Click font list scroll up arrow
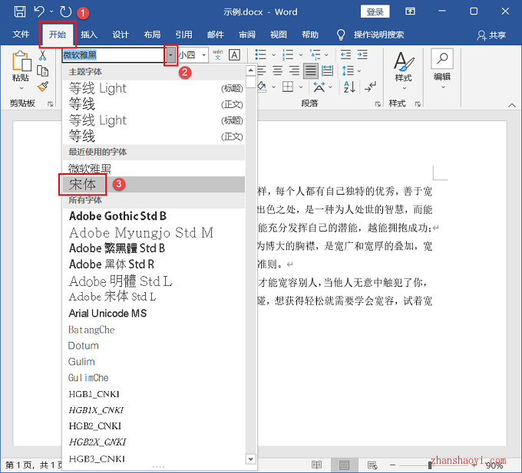Image resolution: width=522 pixels, height=473 pixels. click(x=251, y=71)
